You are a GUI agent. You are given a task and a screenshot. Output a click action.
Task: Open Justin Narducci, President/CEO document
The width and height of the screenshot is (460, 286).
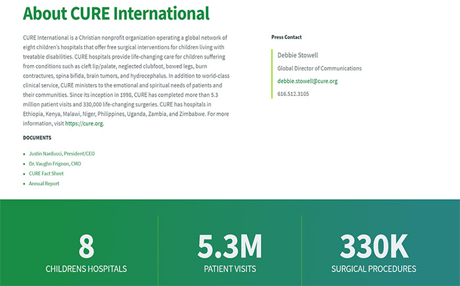[x=62, y=154]
